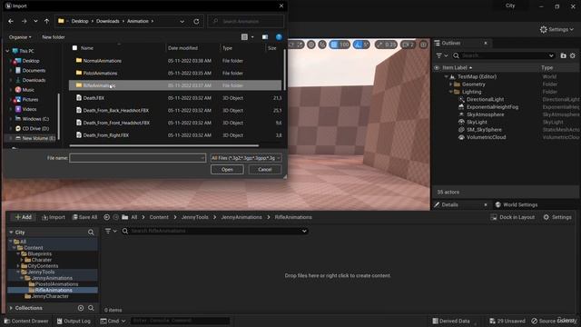
Task: Switch to the Outliner tab
Action: pyautogui.click(x=451, y=43)
